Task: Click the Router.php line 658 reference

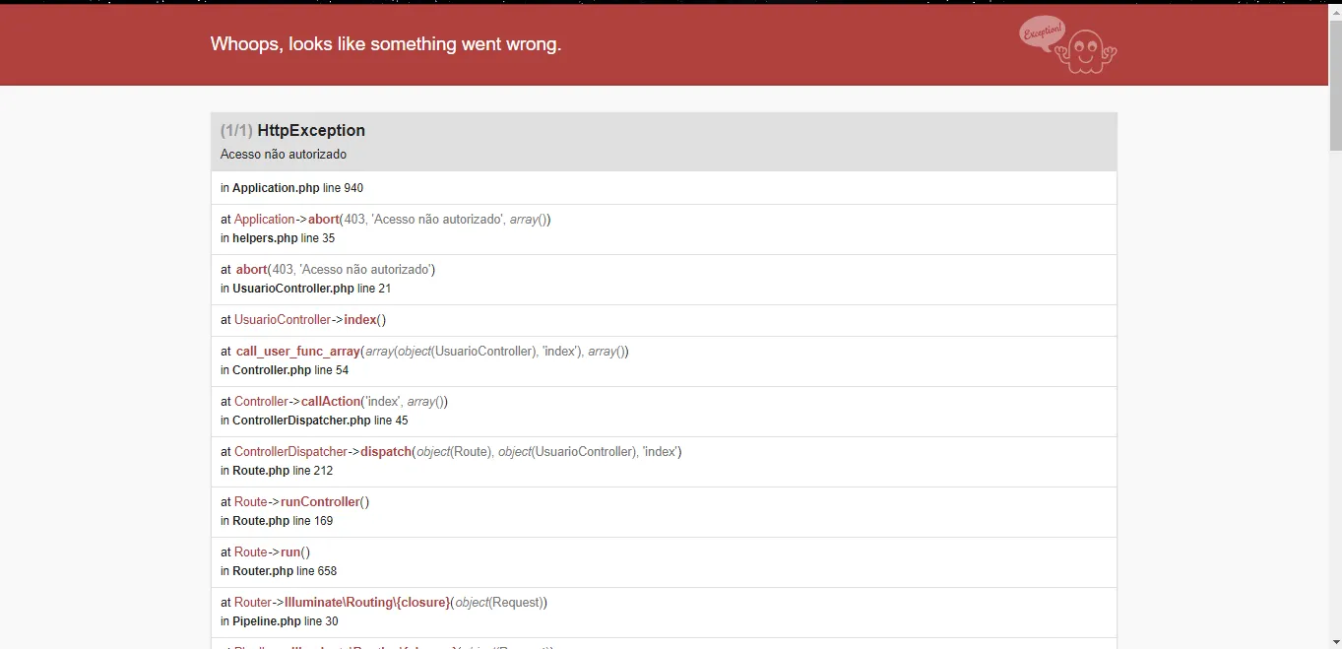Action: point(279,571)
